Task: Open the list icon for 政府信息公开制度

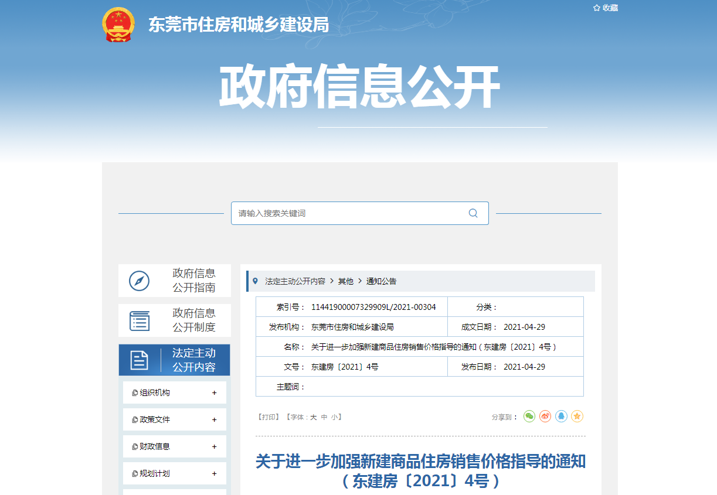Action: (140, 320)
